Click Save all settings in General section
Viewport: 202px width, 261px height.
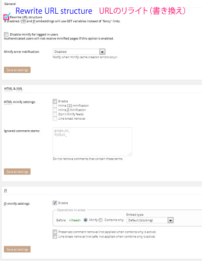(17, 70)
